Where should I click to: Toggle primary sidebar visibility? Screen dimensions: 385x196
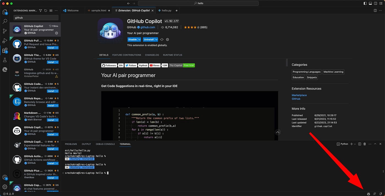pyautogui.click(x=365, y=3)
